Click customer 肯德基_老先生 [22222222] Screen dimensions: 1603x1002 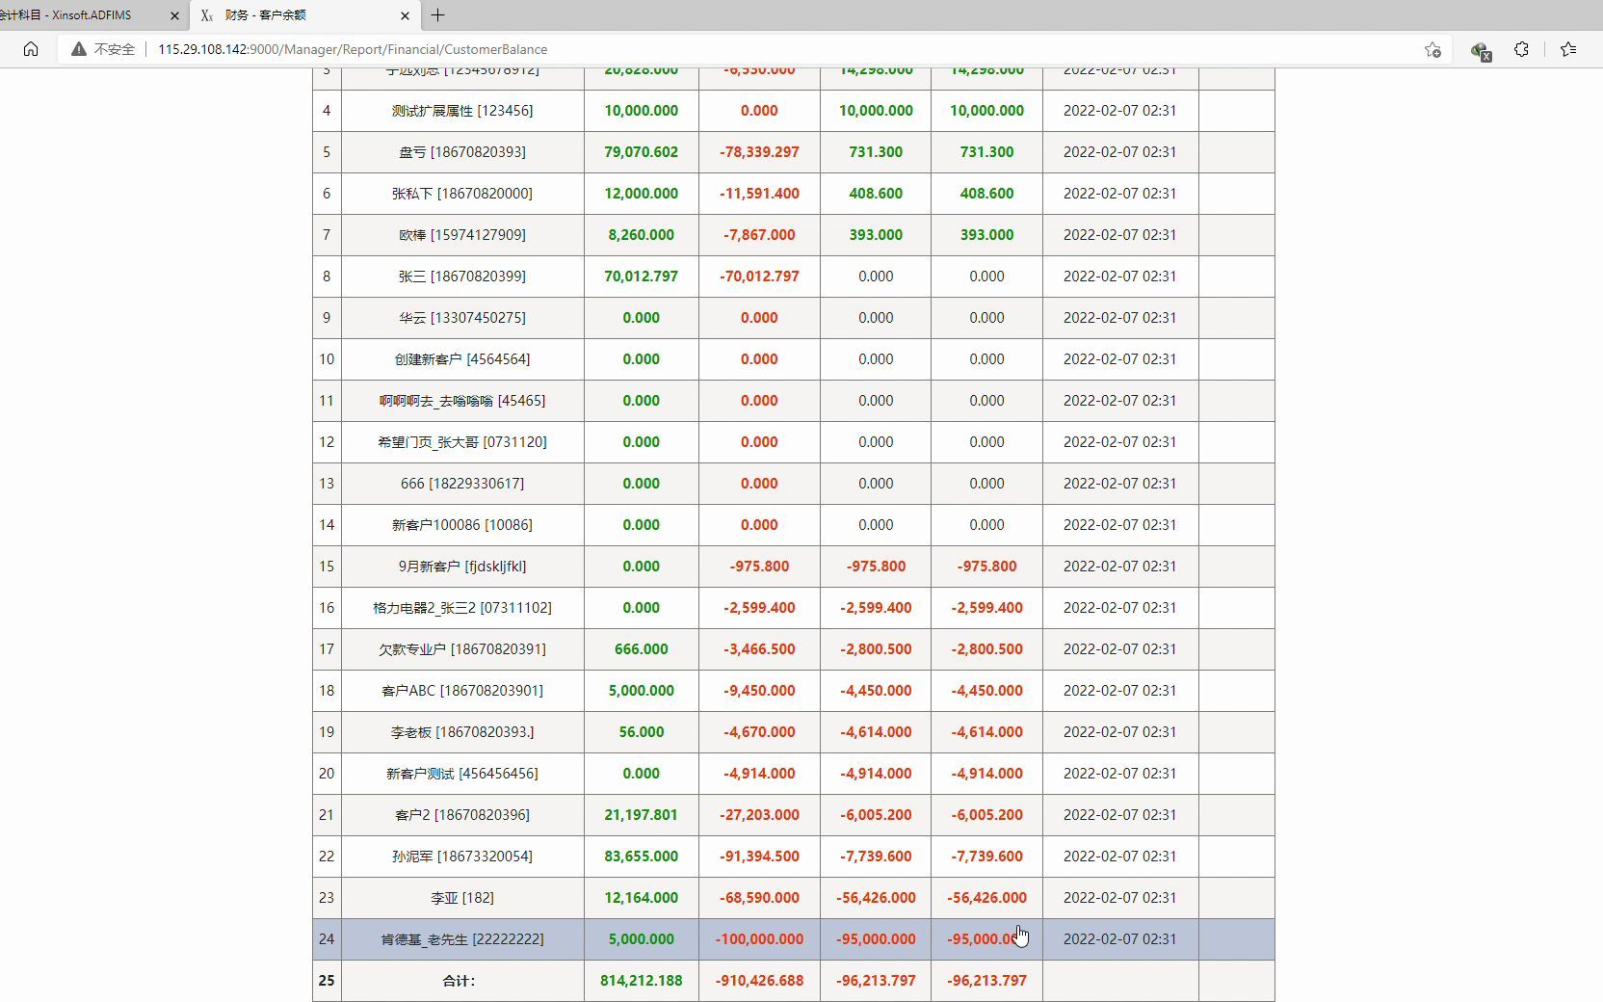[x=462, y=939]
